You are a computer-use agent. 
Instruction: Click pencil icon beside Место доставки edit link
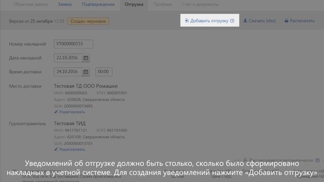(x=56, y=112)
